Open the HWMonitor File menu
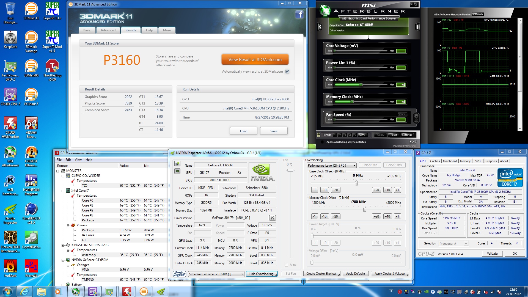The width and height of the screenshot is (528, 297). (x=59, y=160)
